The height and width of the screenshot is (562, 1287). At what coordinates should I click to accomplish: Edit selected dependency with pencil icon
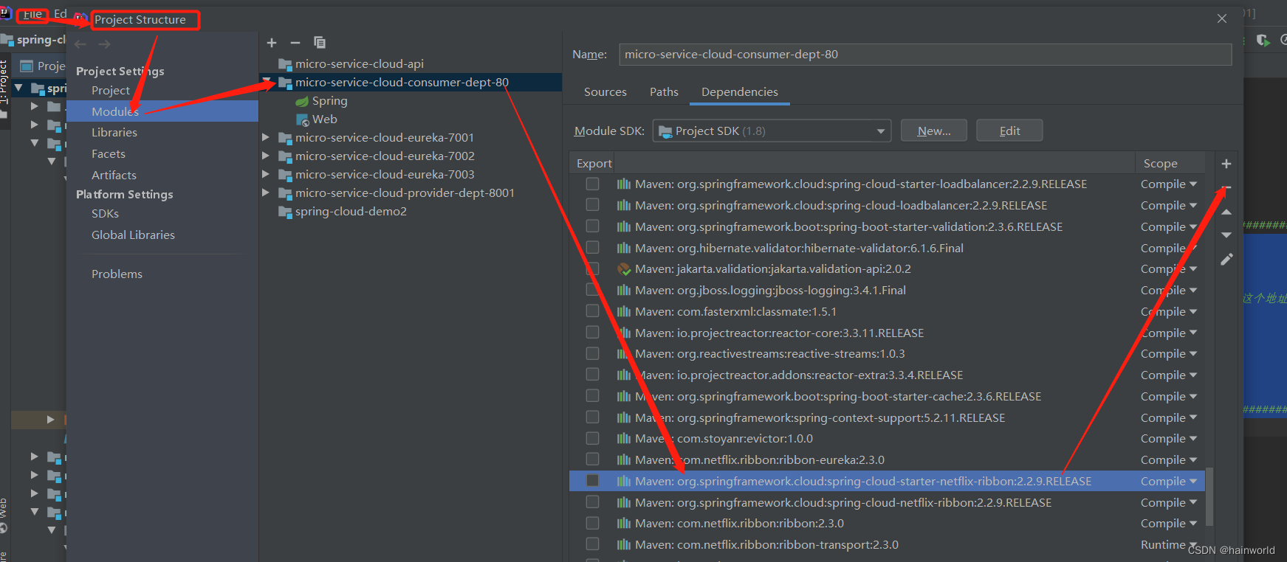click(1226, 260)
